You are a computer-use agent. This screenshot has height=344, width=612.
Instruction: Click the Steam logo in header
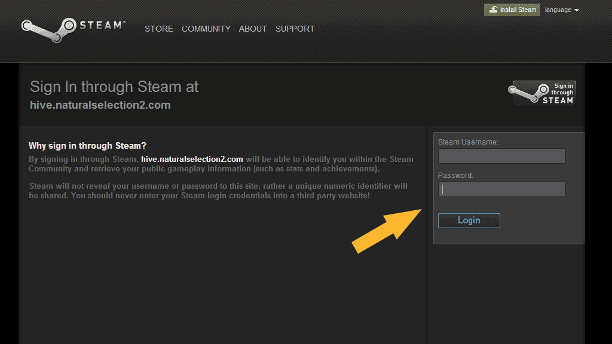[x=74, y=30]
